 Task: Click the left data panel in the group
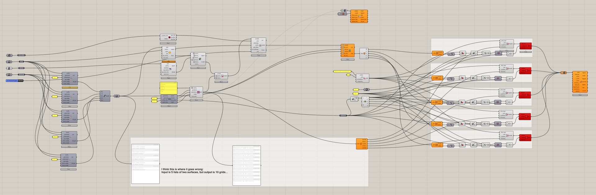click(x=145, y=164)
